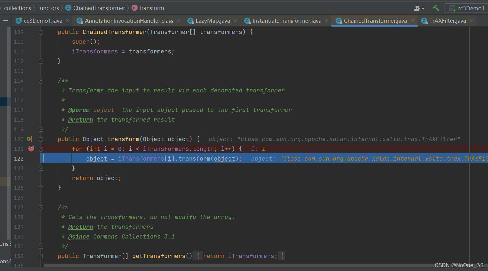Click the LazyMap.java tab class icon
The width and height of the screenshot is (488, 271).
(191, 21)
